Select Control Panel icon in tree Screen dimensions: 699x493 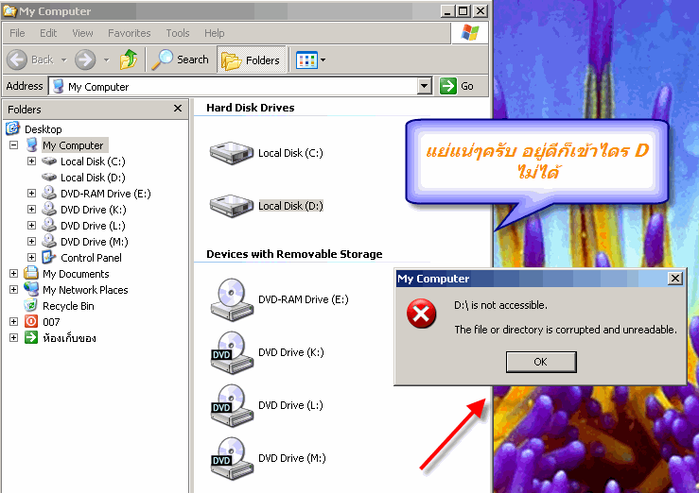coord(48,257)
